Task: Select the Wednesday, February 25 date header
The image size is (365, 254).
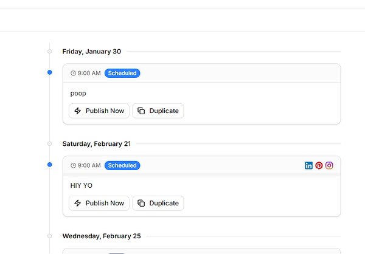Action: point(102,236)
